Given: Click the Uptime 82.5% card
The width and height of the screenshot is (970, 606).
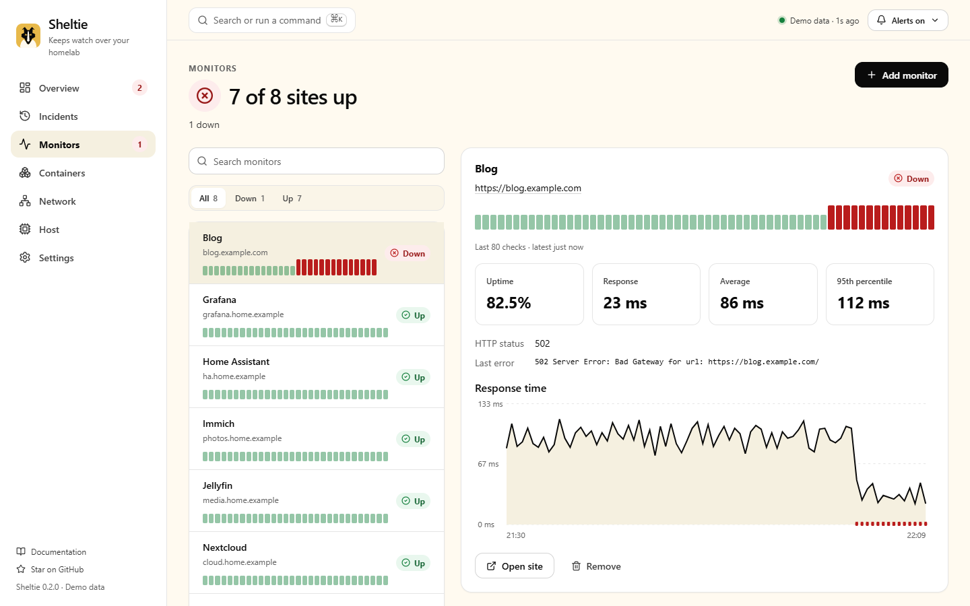Looking at the screenshot, I should [x=529, y=294].
